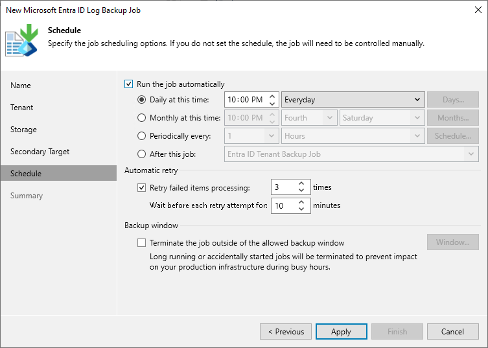The height and width of the screenshot is (348, 488).
Task: Click the Days... button
Action: 453,100
